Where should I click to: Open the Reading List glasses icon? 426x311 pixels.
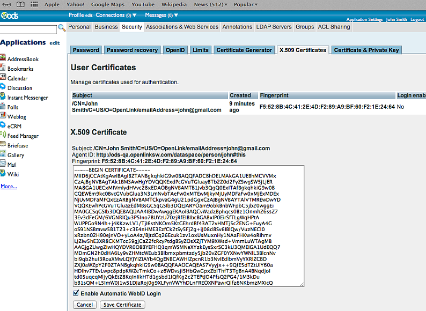point(6,4)
